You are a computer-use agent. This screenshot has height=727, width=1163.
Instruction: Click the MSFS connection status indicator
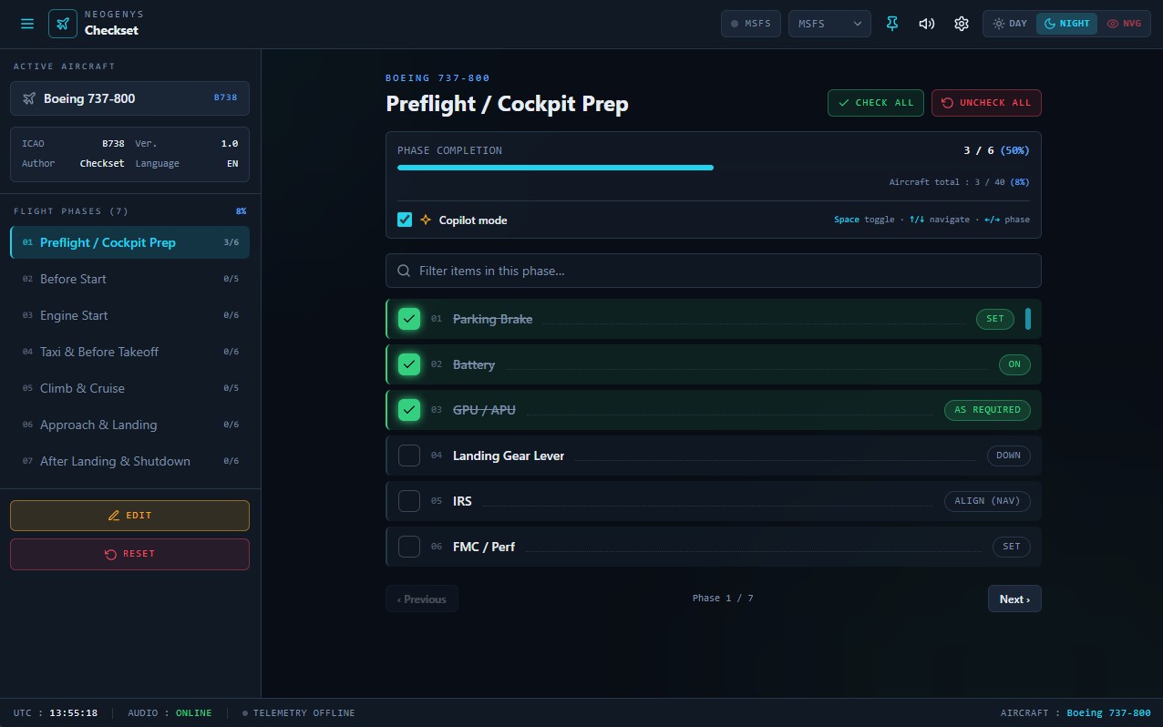point(752,24)
